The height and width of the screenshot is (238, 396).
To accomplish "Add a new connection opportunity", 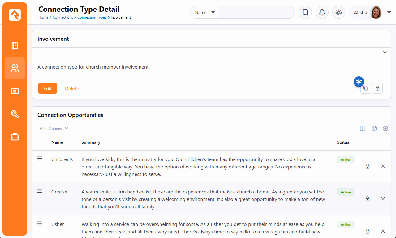I will [385, 129].
